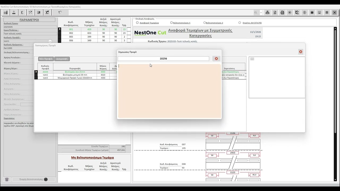340x191 pixels.
Task: Click the double profile section toolbar icon
Action: point(39,12)
